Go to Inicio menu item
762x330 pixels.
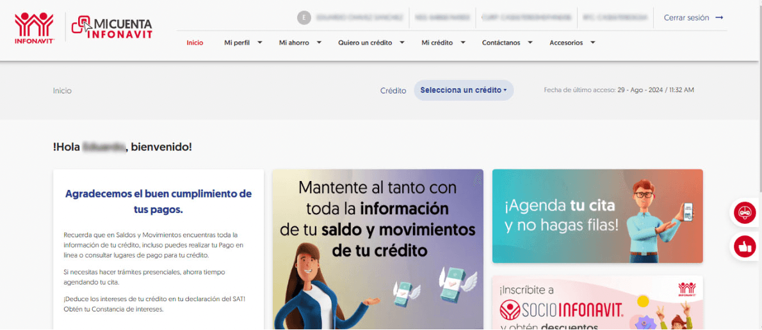point(195,43)
